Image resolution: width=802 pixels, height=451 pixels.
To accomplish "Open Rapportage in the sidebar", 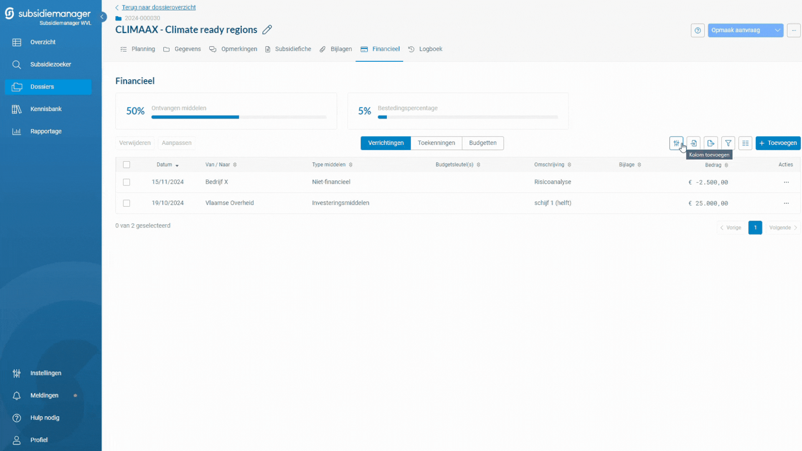I will coord(46,131).
